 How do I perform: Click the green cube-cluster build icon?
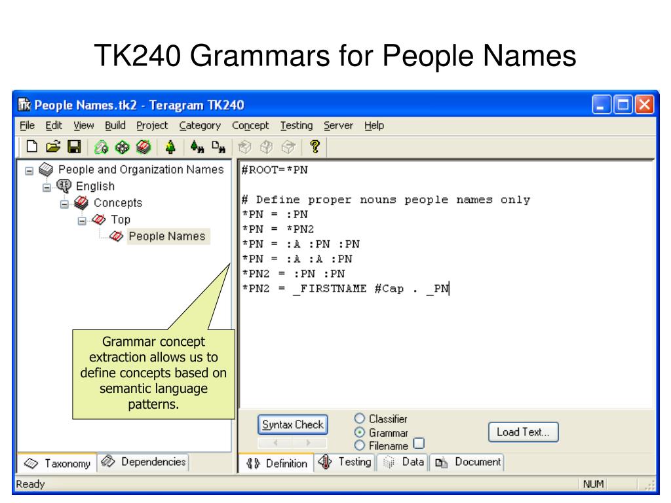[123, 147]
